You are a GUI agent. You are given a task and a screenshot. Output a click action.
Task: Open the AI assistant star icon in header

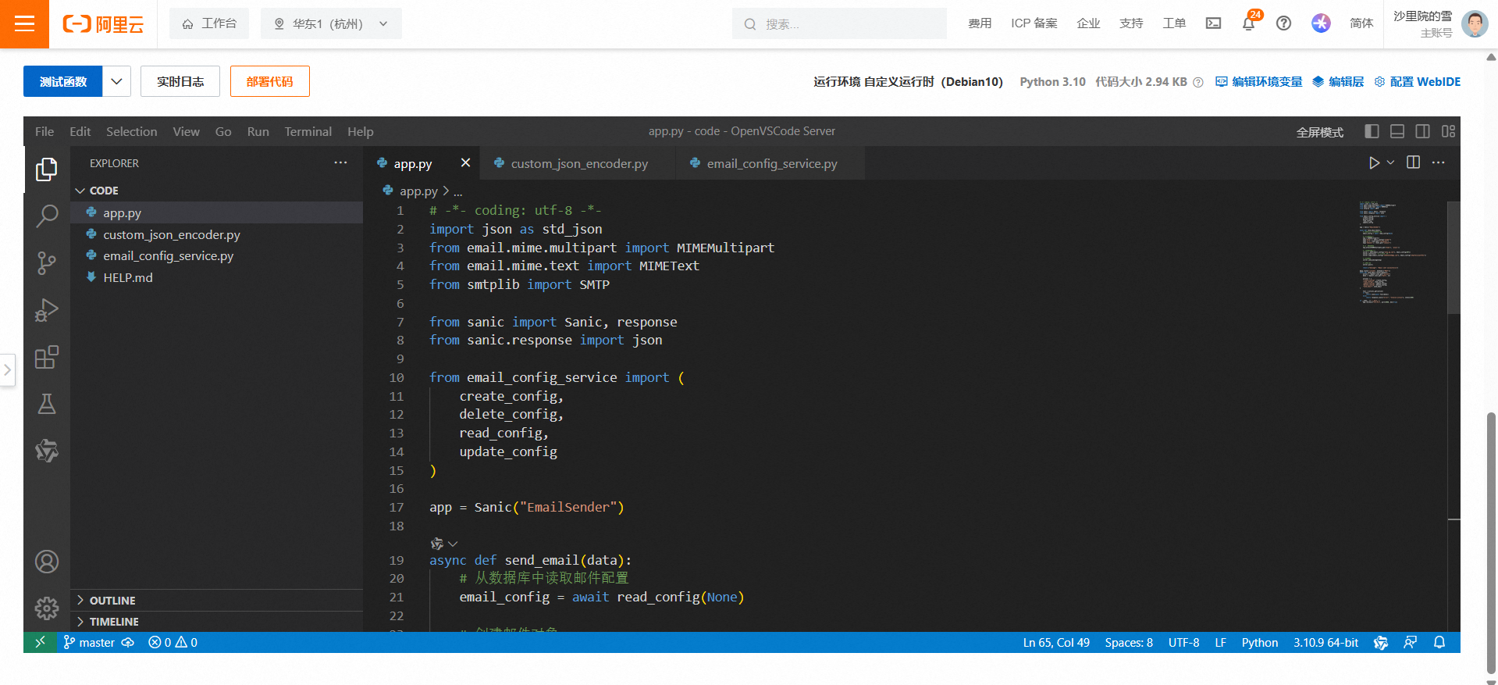click(x=1321, y=23)
